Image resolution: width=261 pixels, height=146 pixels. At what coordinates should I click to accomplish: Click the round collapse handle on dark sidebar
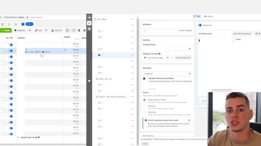pos(89,81)
